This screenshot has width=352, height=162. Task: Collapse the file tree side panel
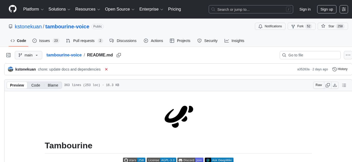(9, 55)
